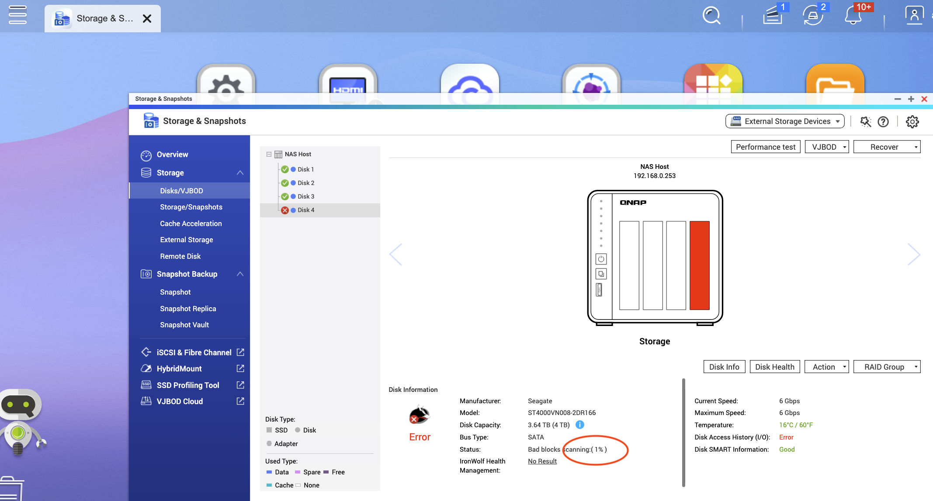The height and width of the screenshot is (501, 933).
Task: Collapse the Snapshot Backup section
Action: click(x=240, y=274)
